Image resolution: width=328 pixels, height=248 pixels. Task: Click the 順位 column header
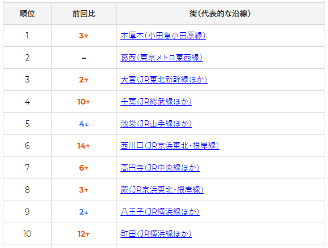(27, 14)
